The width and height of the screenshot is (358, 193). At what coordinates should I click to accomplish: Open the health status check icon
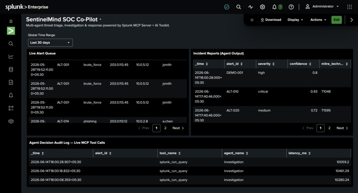(227, 7)
